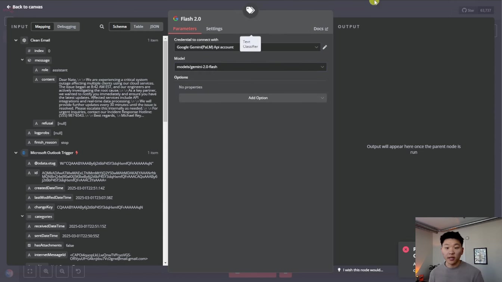
Task: Open the Parameters tab
Action: 185,29
